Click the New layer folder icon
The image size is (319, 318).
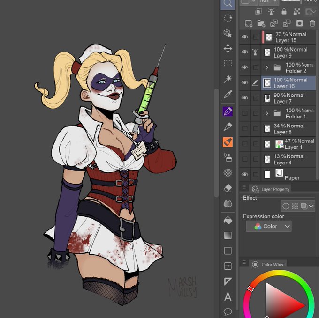(261, 23)
